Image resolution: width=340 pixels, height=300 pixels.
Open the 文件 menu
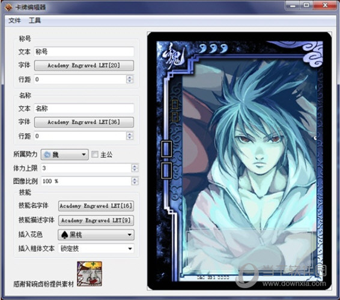click(14, 20)
